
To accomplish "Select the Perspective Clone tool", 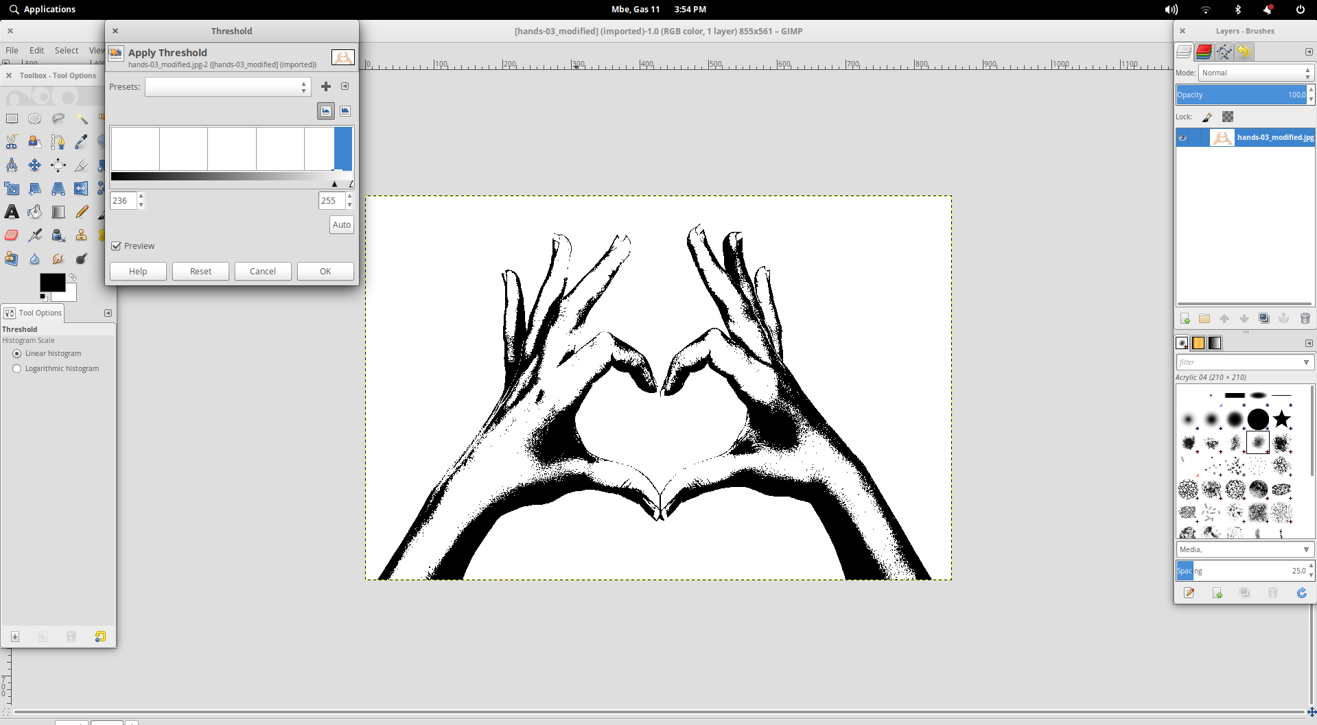I will pos(12,259).
